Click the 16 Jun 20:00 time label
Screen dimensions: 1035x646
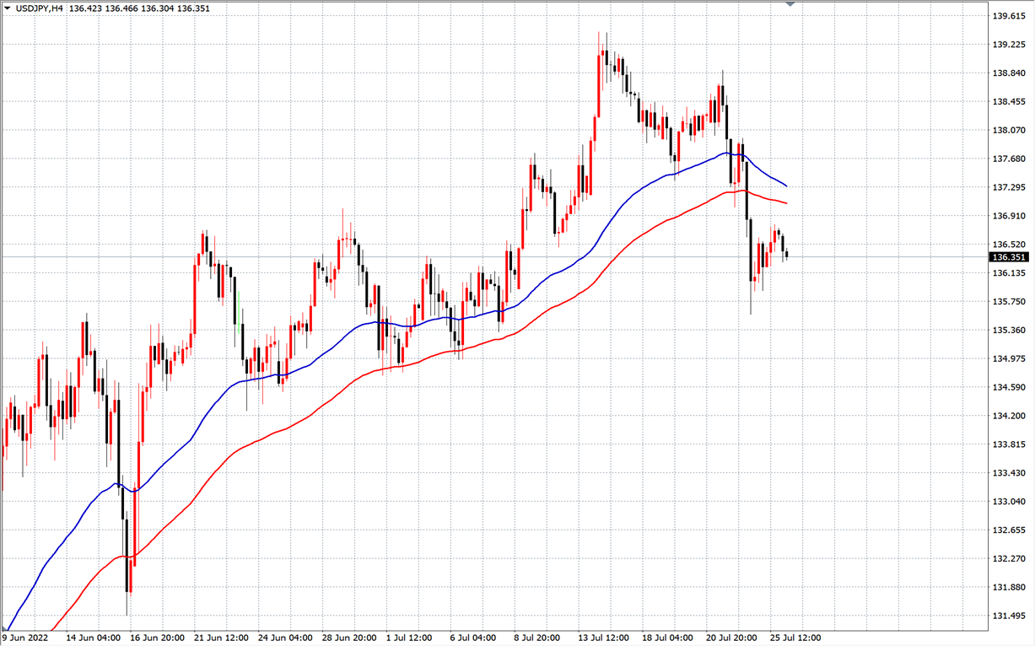(158, 638)
